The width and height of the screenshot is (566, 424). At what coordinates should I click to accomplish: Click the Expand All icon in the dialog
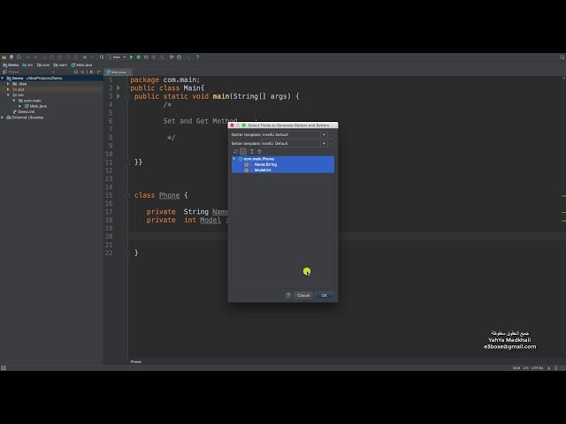pos(252,151)
